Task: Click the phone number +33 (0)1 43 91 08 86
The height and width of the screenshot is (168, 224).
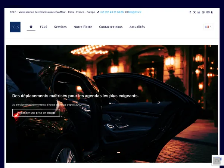Action: pyautogui.click(x=112, y=12)
